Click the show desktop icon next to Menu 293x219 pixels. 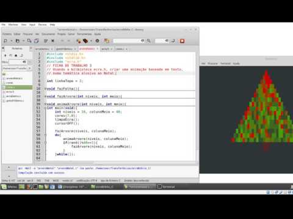[22, 187]
